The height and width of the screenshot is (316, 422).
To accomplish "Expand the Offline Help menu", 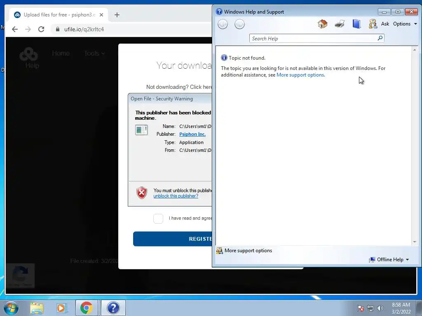I will click(x=389, y=260).
